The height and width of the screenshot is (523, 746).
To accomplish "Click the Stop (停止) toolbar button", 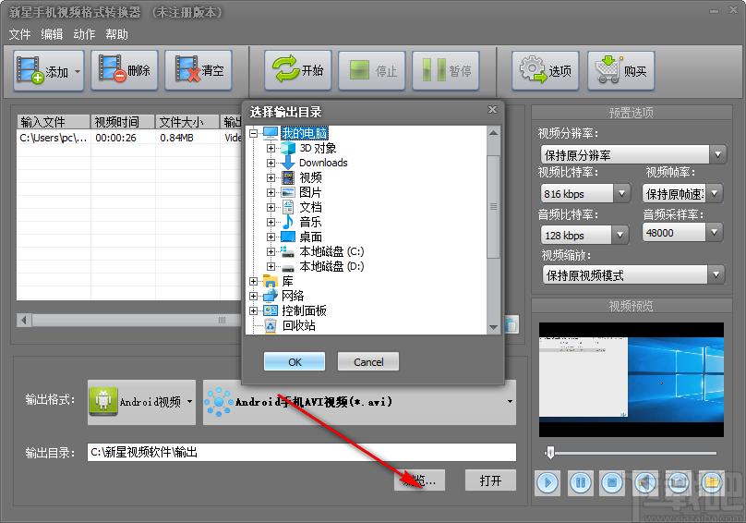I will pos(371,70).
